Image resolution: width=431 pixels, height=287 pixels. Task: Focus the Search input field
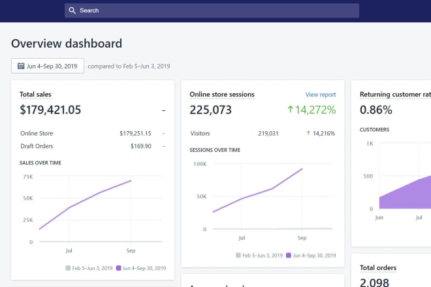(212, 10)
